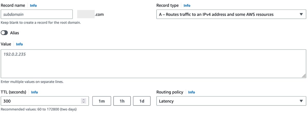Image resolution: width=308 pixels, height=114 pixels.
Task: Open the Info link beside TTL (seconds)
Action: (x=34, y=92)
